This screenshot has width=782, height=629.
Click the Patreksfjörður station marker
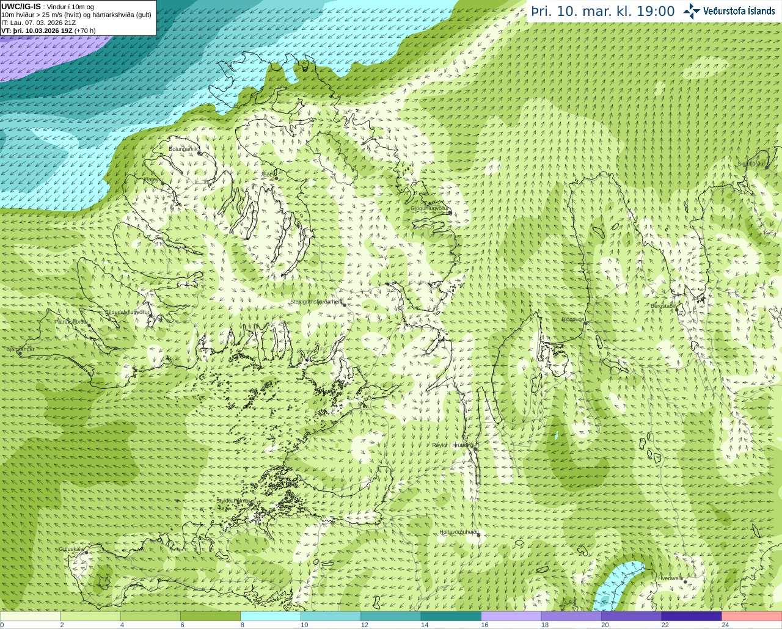coord(89,325)
